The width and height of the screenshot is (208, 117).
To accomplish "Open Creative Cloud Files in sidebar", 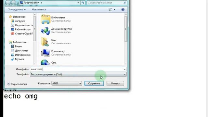I will pos(24,34).
